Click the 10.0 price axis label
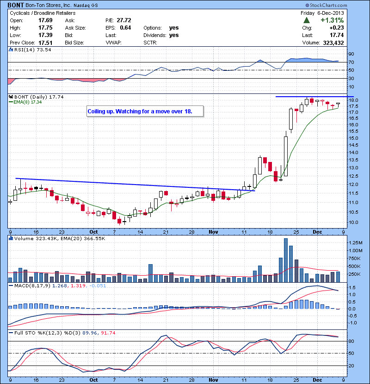 coord(354,223)
